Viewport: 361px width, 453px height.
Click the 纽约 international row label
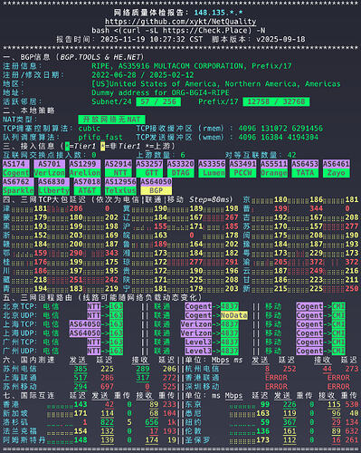click(x=194, y=422)
